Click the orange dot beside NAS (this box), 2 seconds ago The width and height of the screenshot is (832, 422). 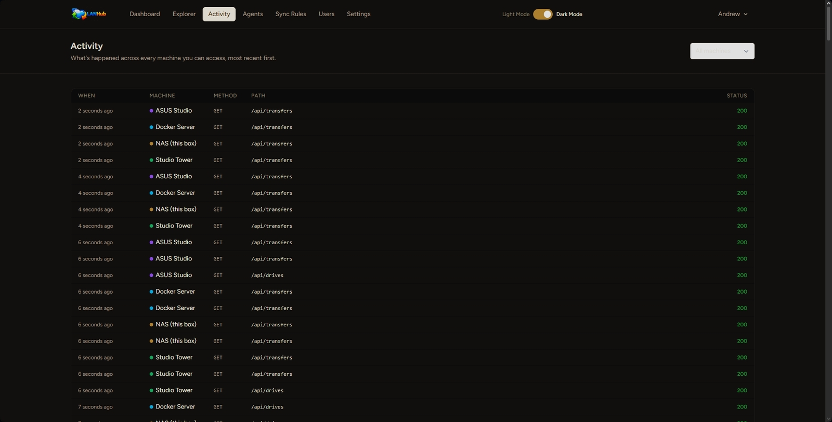151,143
